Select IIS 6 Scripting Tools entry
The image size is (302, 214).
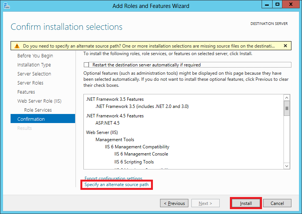[134, 162]
